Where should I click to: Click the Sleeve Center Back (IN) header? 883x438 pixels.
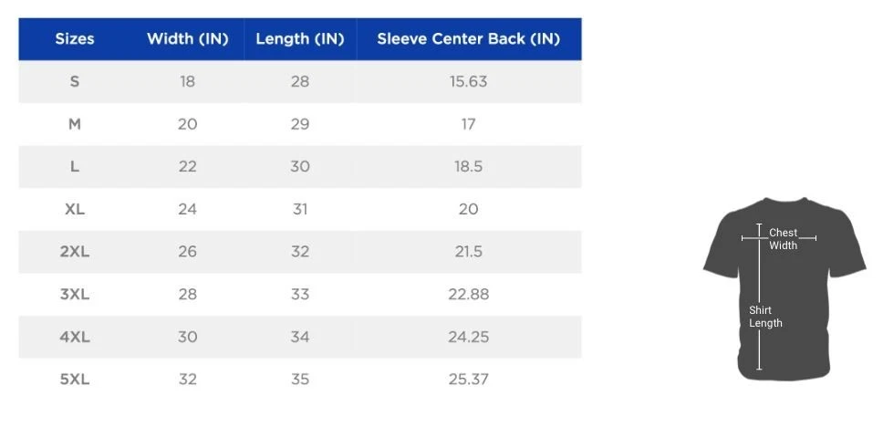468,39
